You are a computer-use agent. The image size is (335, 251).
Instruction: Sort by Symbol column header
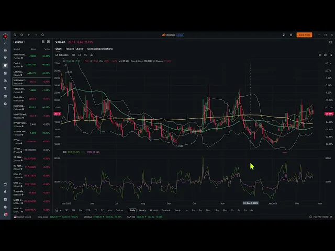17,49
